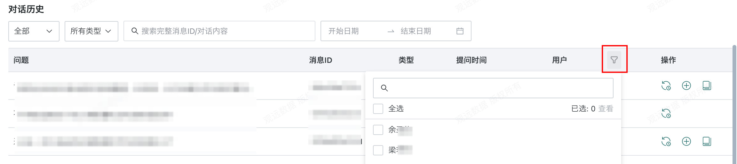Screen dimensions: 737x164
Task: Click the book icon in first row
Action: tap(707, 86)
